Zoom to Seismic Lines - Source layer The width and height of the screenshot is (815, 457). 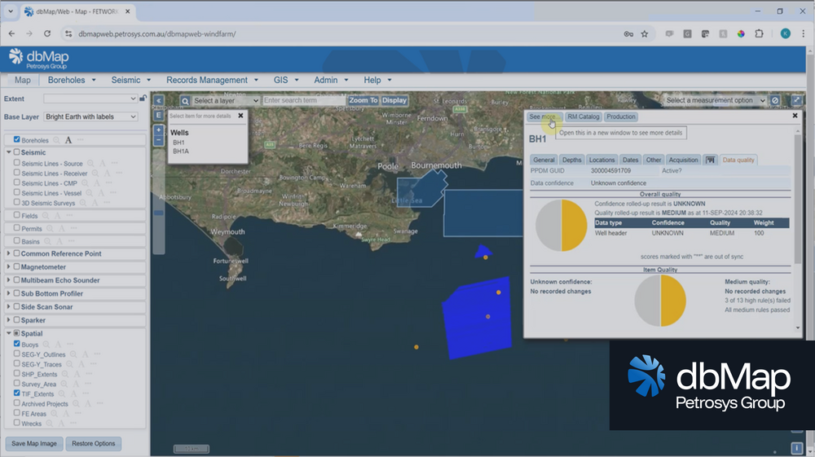pos(90,164)
